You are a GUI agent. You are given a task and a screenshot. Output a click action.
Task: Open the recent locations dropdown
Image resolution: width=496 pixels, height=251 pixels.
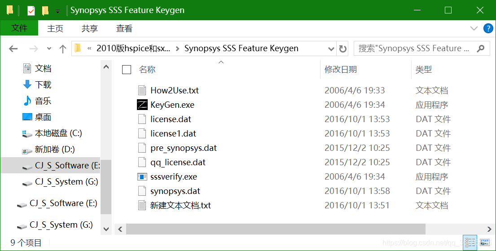(49, 49)
